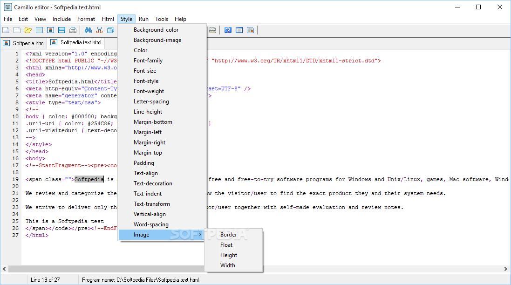Click the binoculars find icon
Viewport: 511px width, 285px height.
(89, 30)
